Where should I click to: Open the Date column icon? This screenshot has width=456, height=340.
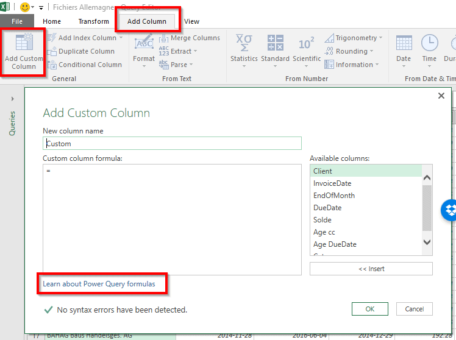(x=404, y=44)
